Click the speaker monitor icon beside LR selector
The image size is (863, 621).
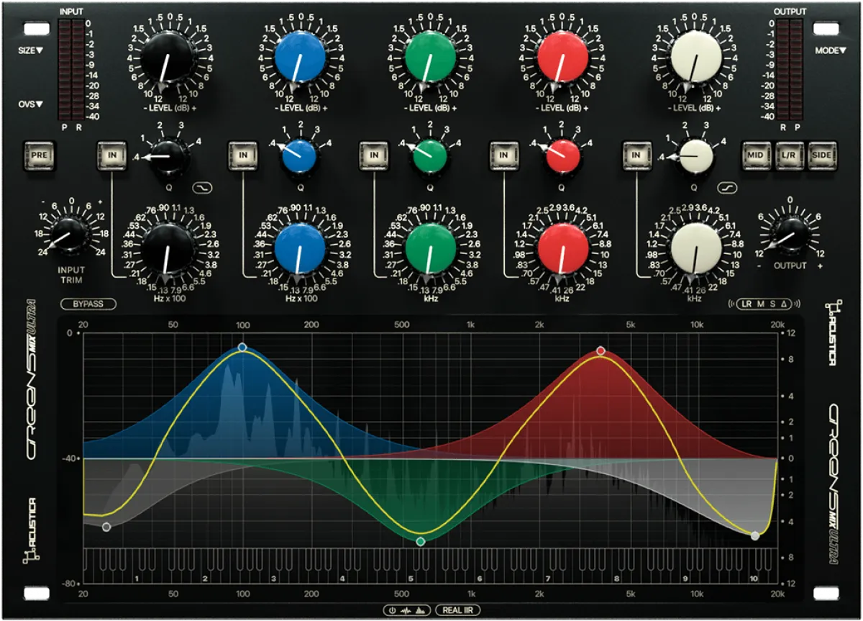731,303
